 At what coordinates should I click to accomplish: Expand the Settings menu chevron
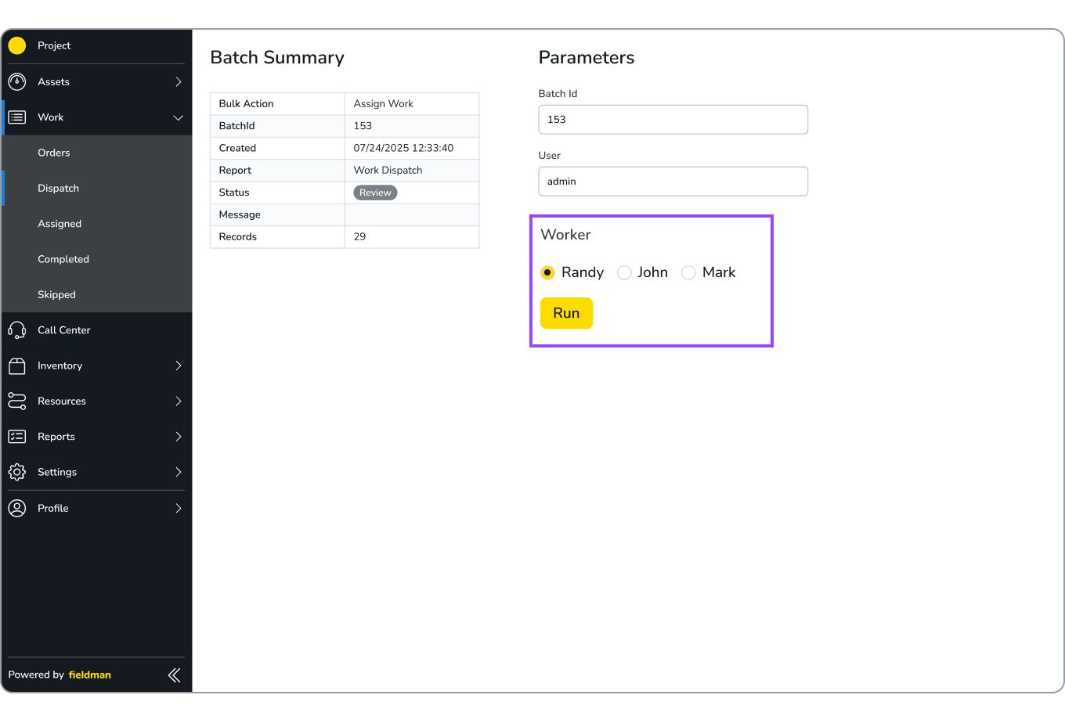(x=179, y=472)
